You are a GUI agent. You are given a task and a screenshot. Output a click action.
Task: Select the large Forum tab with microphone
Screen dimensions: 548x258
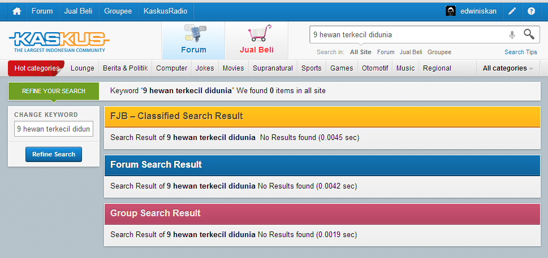pyautogui.click(x=193, y=41)
